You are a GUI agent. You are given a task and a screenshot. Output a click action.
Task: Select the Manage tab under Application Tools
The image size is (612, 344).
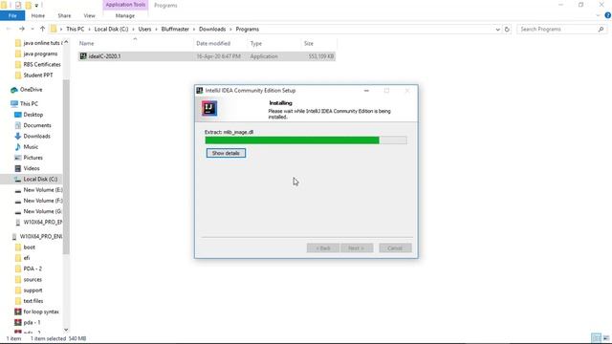point(125,15)
